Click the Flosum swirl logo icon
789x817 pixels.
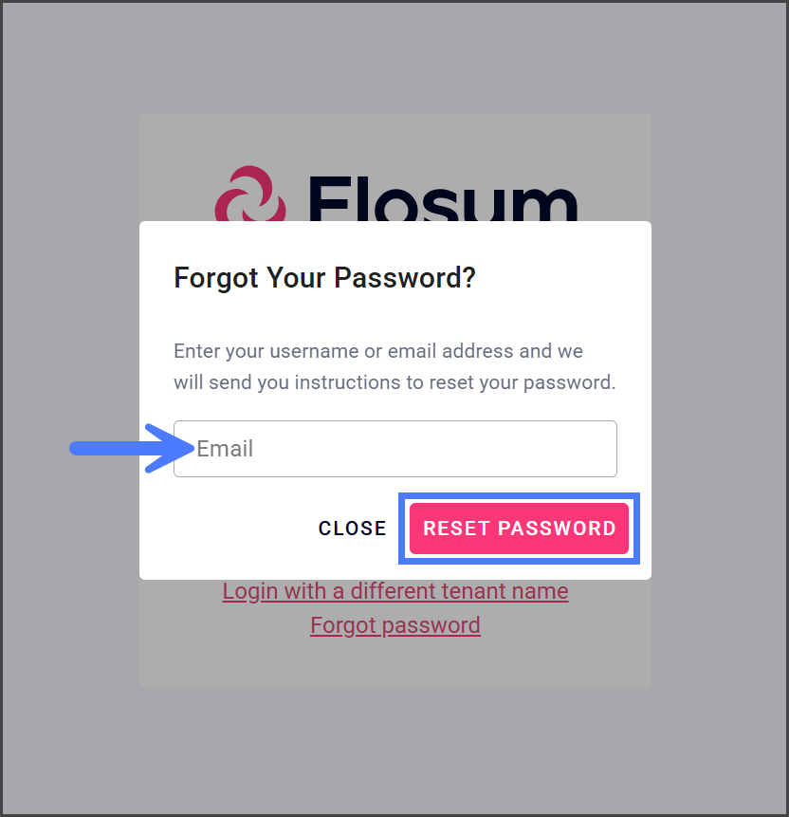click(x=250, y=196)
